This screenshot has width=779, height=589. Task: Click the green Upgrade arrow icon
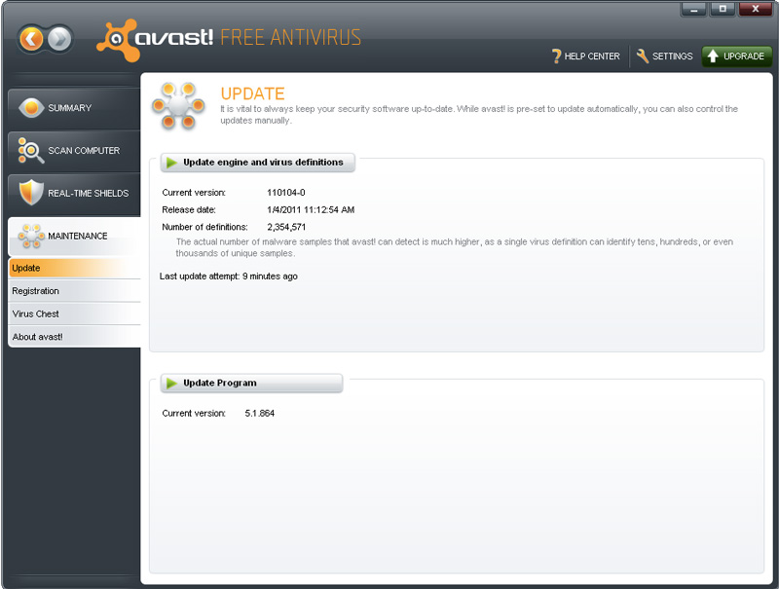[x=712, y=56]
